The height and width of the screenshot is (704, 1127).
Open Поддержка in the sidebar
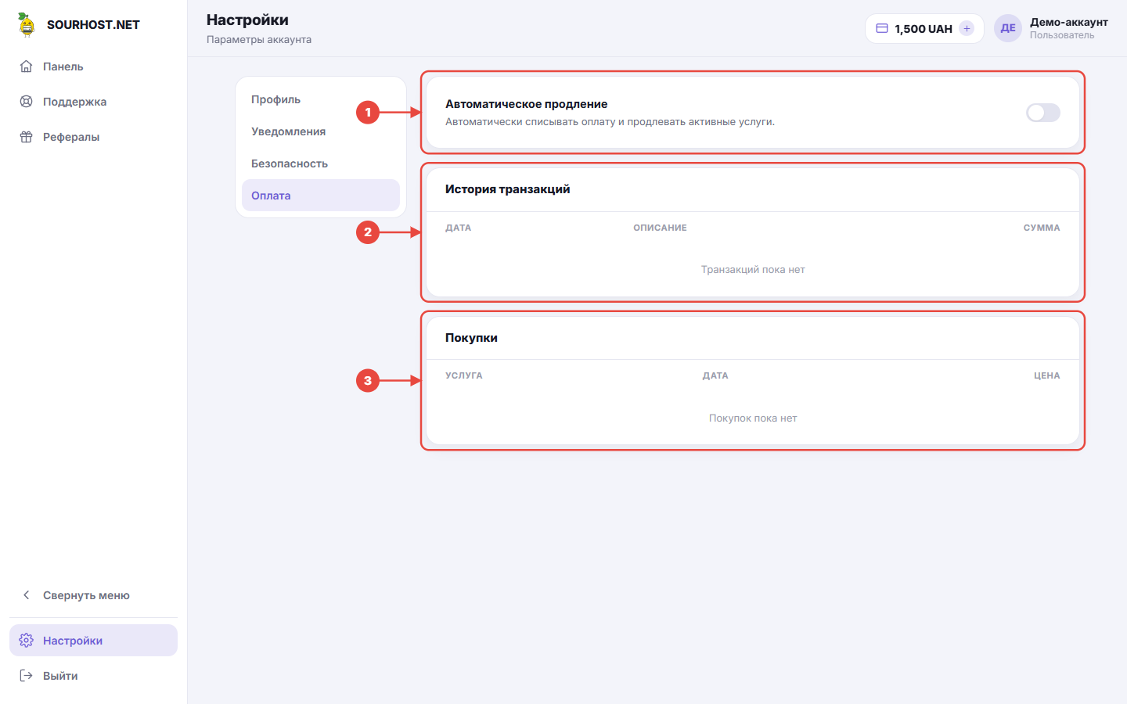click(x=93, y=102)
